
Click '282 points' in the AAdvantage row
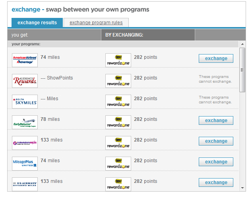click(145, 57)
